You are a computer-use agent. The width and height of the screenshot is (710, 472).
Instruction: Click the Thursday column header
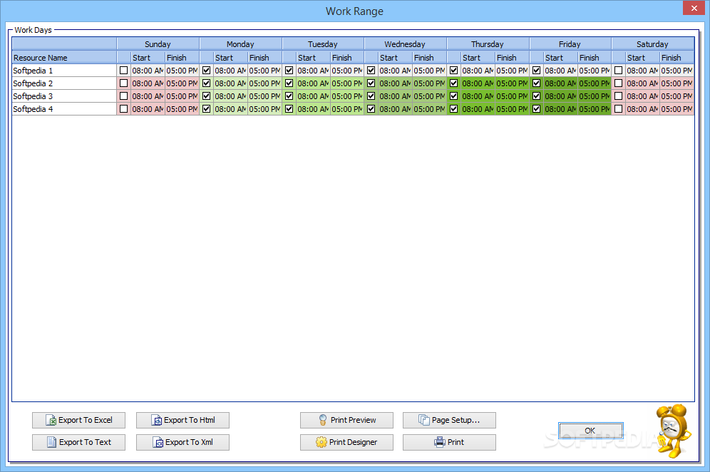pyautogui.click(x=488, y=44)
